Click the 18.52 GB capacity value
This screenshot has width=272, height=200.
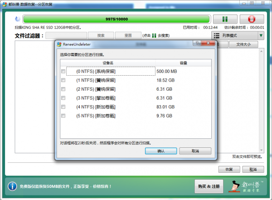(x=165, y=80)
